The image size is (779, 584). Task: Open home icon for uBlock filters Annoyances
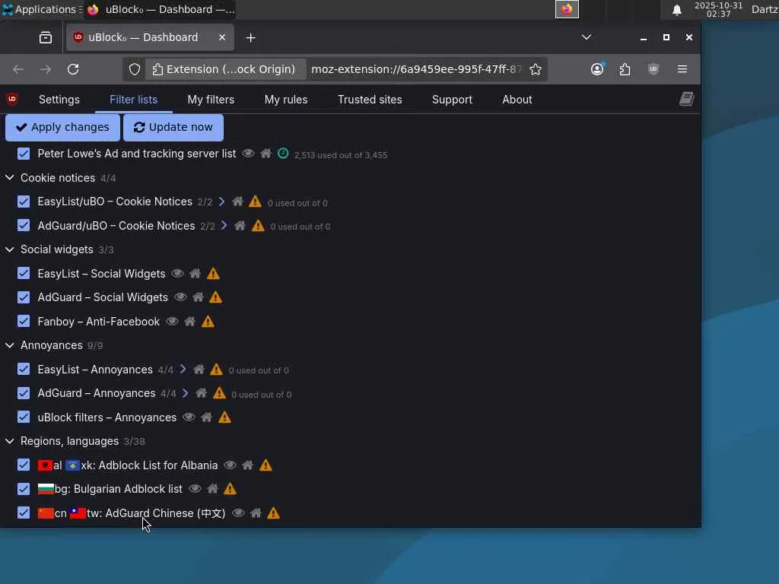click(207, 417)
